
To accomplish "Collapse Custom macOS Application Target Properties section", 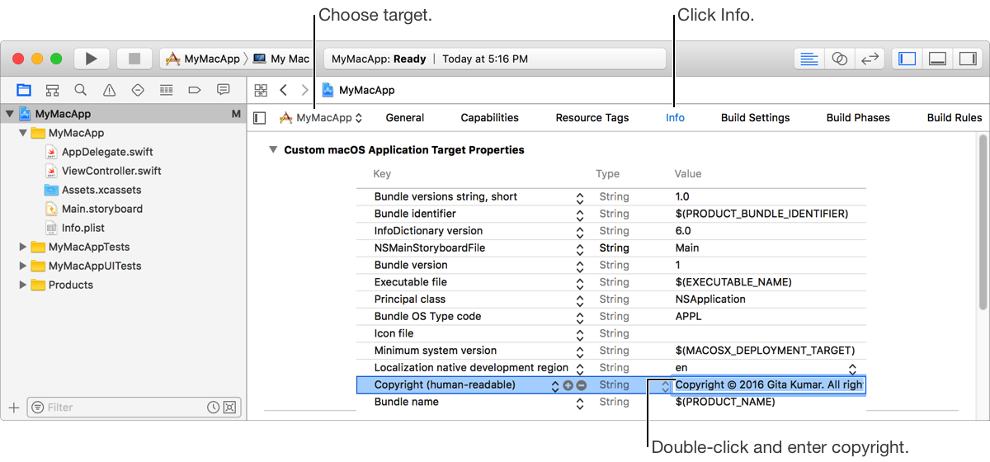I will 272,150.
